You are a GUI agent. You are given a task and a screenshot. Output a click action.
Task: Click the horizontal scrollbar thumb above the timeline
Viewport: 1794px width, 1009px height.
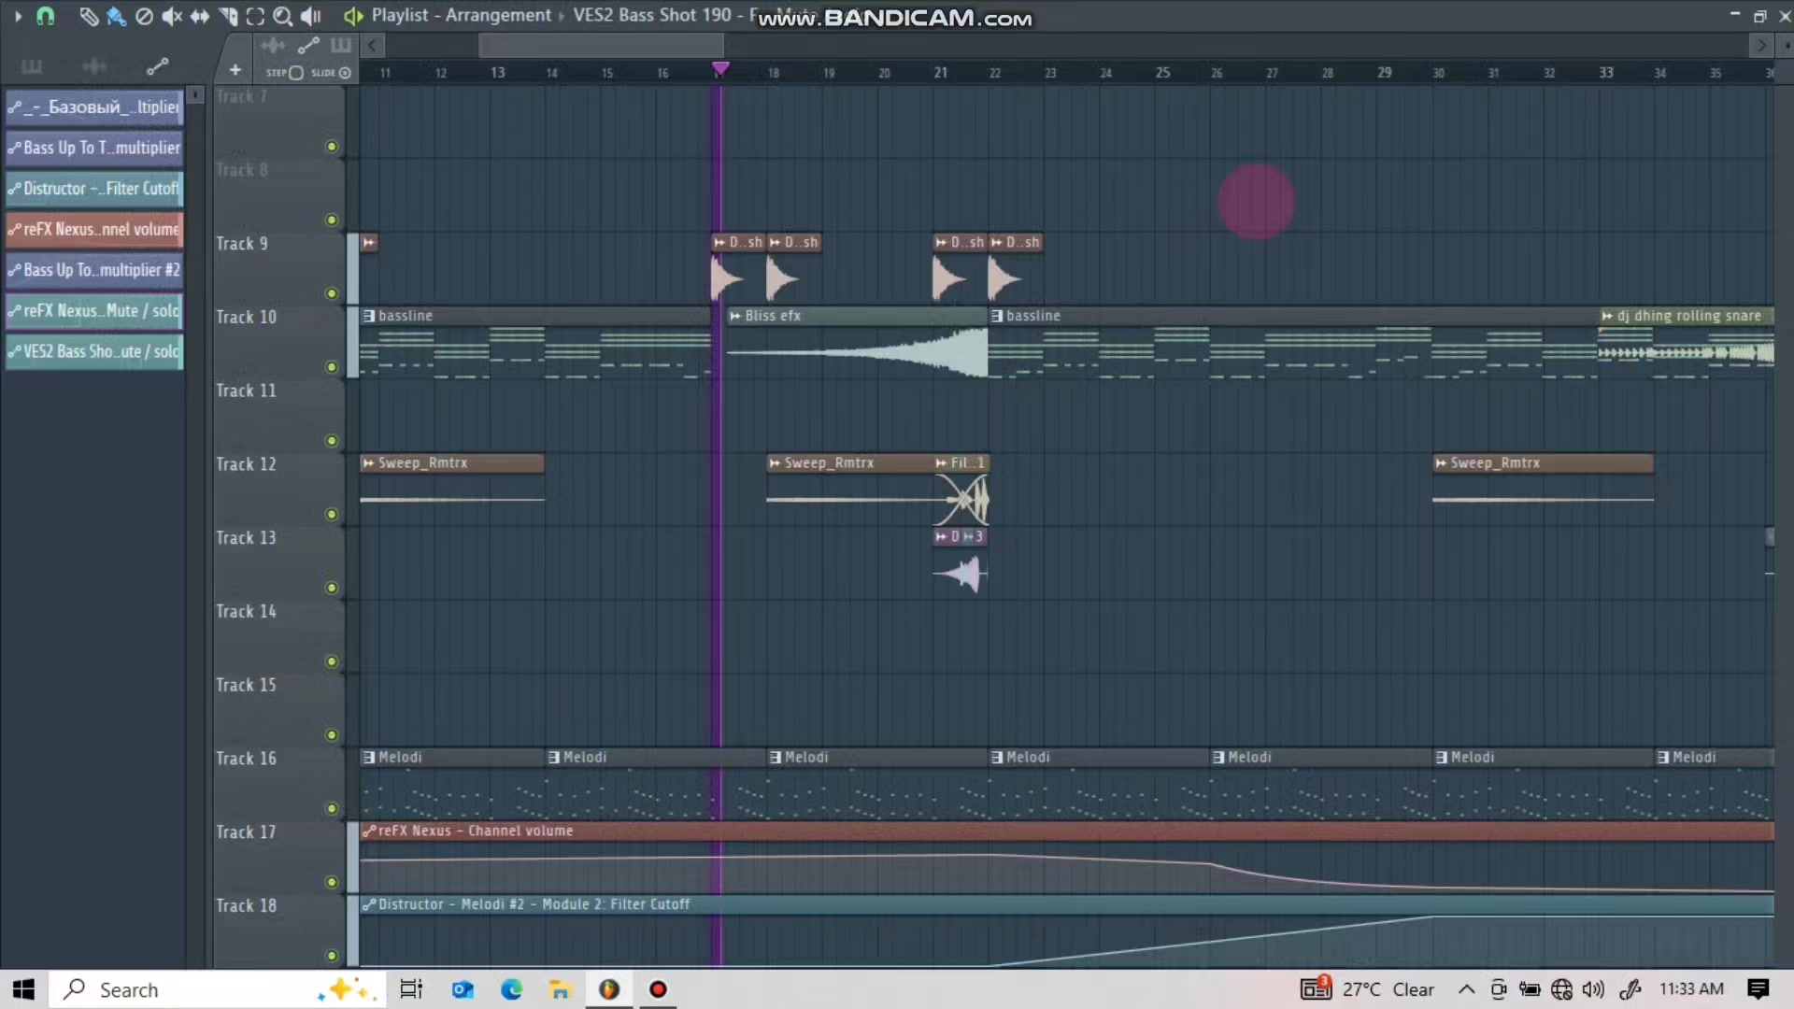pos(601,45)
